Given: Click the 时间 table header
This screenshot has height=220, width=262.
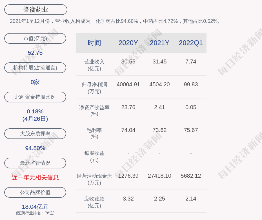Looking at the screenshot, I should pyautogui.click(x=94, y=43).
